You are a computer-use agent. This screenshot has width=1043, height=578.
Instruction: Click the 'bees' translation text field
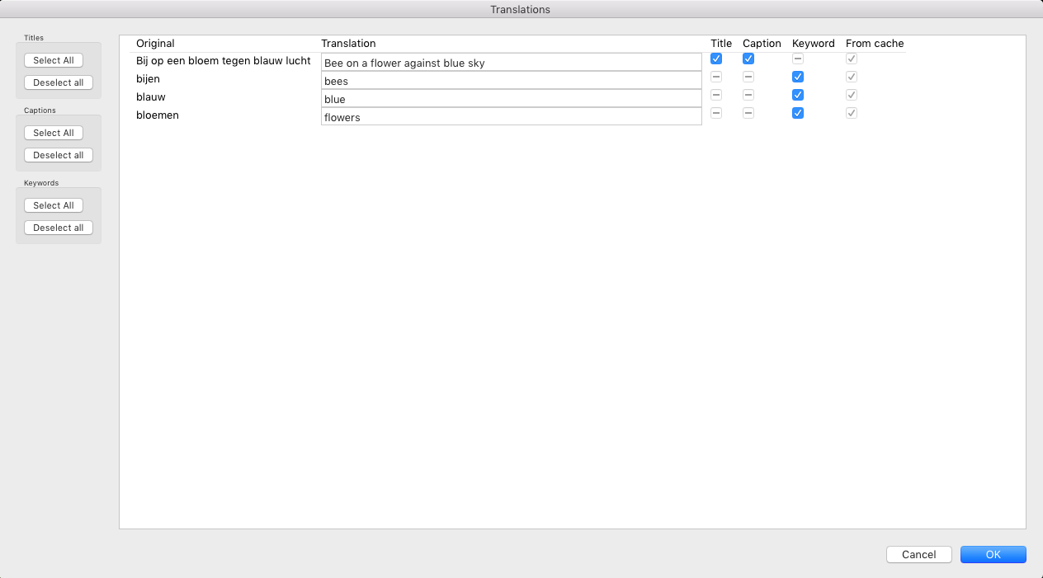(x=511, y=81)
